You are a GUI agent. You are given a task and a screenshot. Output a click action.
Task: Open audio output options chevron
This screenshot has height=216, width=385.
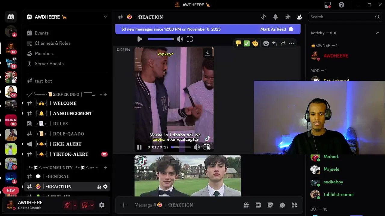point(92,205)
